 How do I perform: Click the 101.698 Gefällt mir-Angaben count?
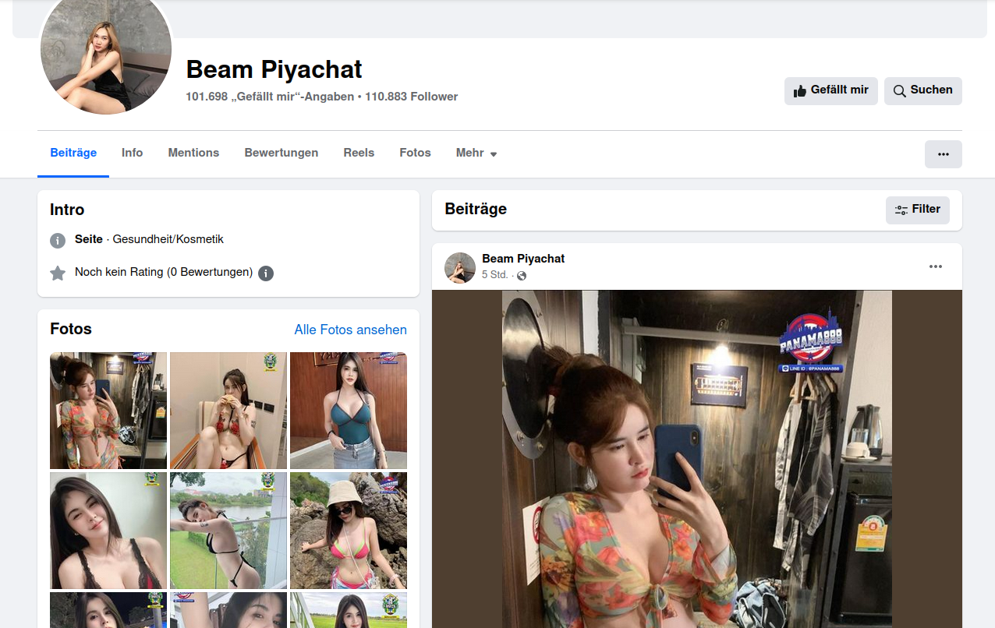[270, 97]
